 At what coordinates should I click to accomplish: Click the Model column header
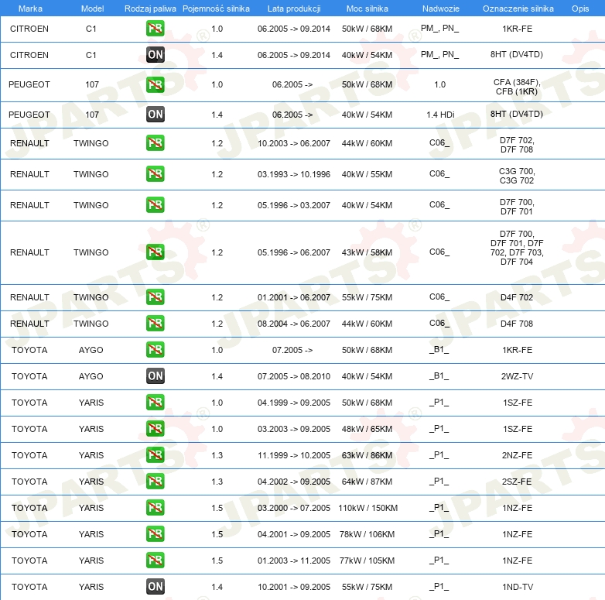pyautogui.click(x=92, y=9)
